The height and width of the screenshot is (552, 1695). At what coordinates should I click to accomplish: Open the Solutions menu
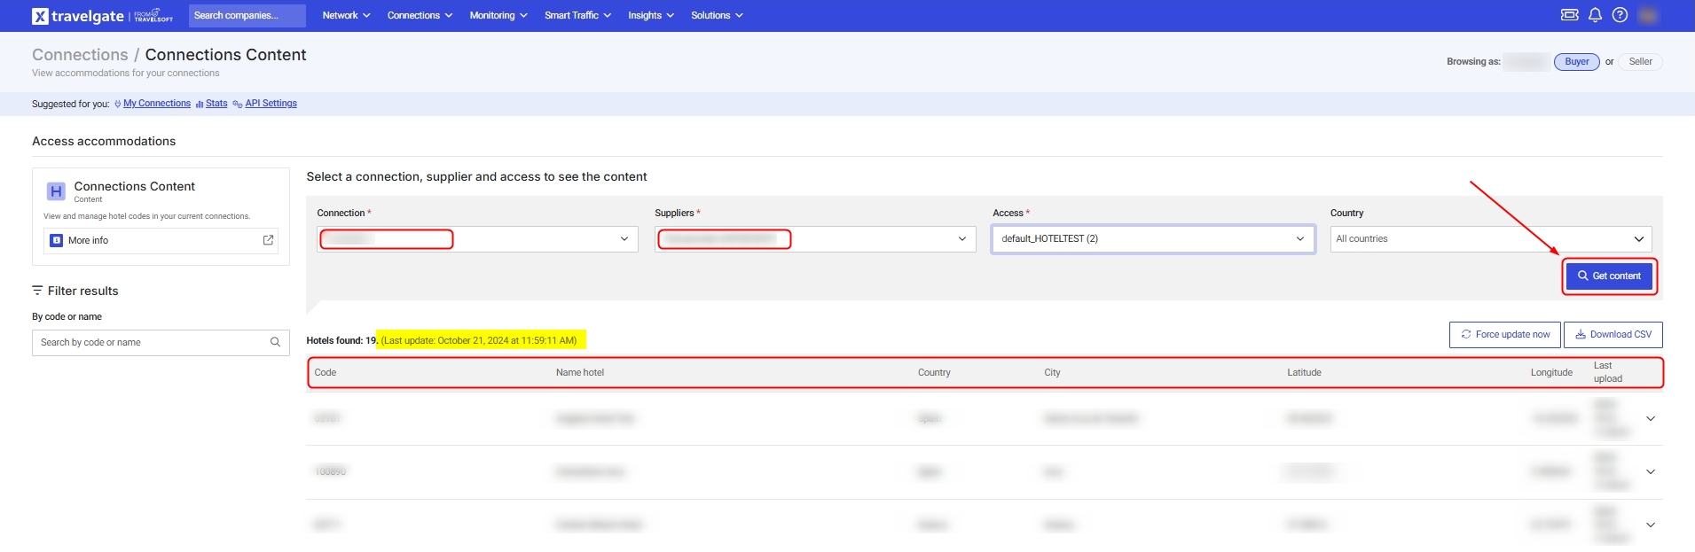pyautogui.click(x=717, y=15)
